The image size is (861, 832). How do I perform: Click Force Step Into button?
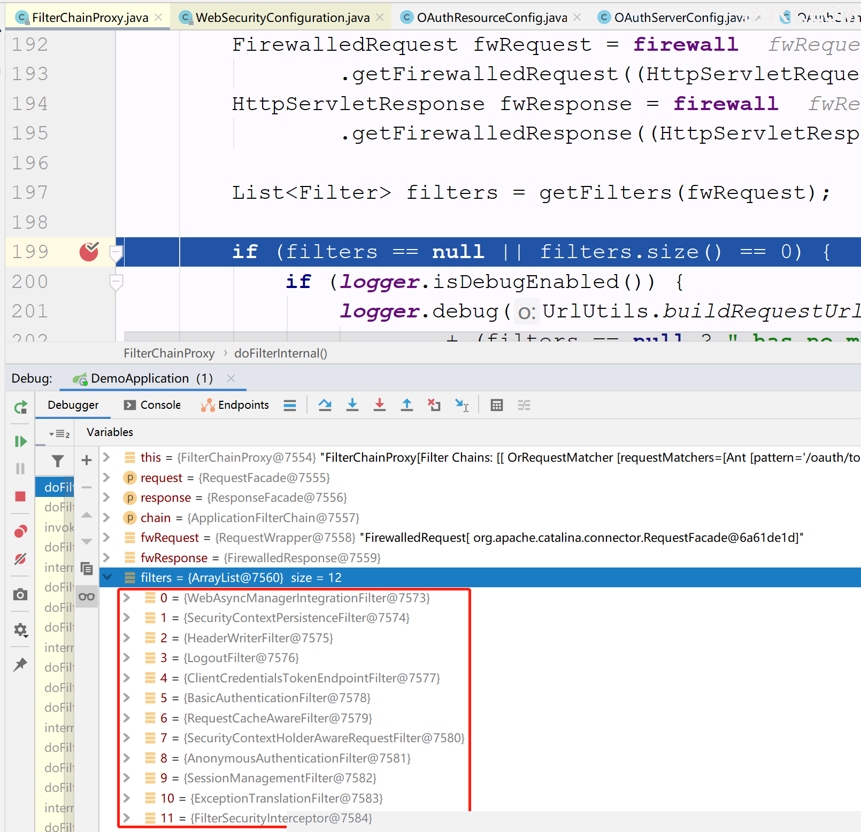380,405
